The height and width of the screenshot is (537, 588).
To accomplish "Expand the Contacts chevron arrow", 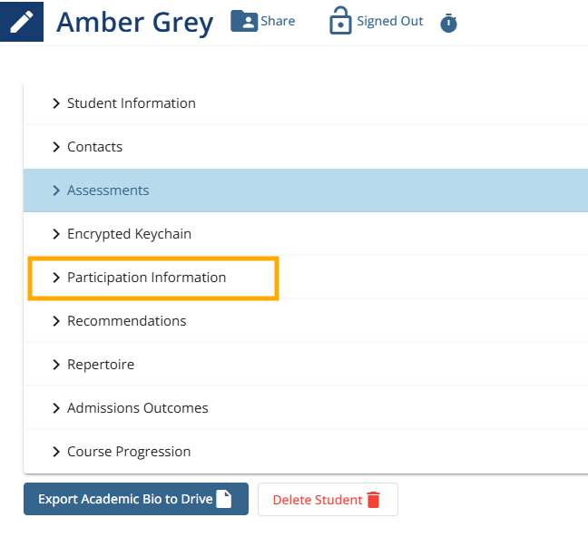I will (x=56, y=147).
